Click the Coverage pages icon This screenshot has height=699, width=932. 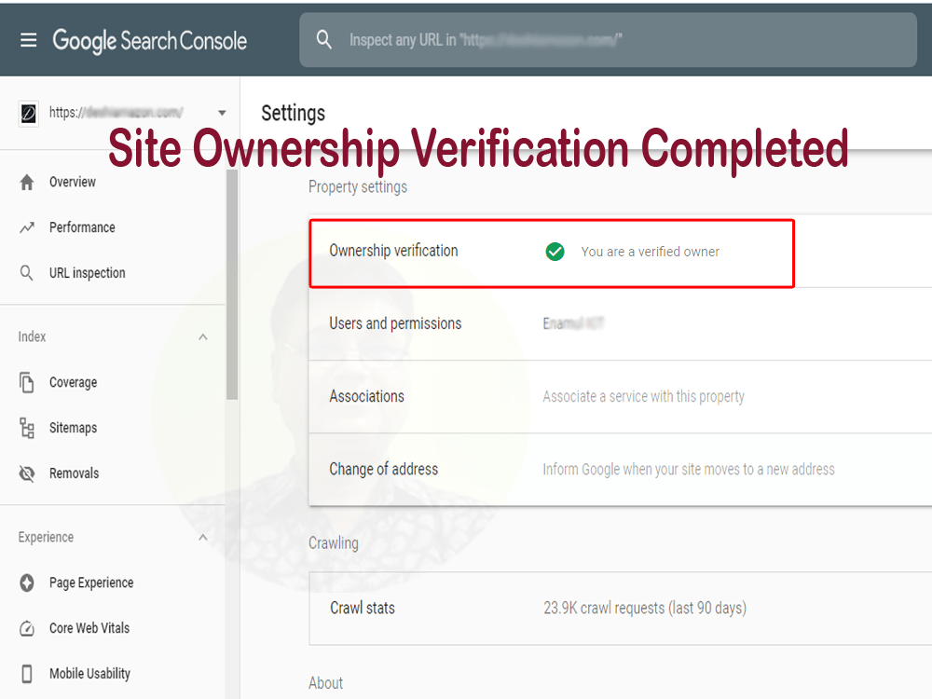(27, 382)
